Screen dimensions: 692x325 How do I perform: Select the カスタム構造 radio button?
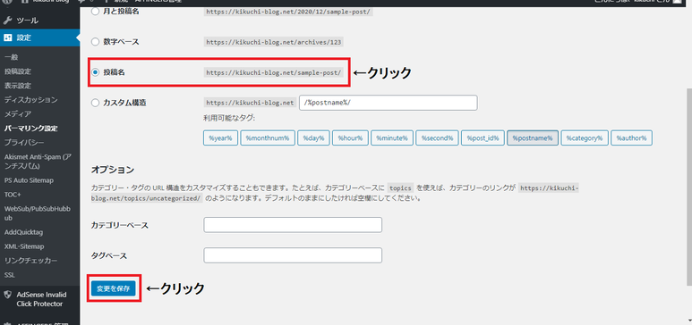(x=95, y=103)
